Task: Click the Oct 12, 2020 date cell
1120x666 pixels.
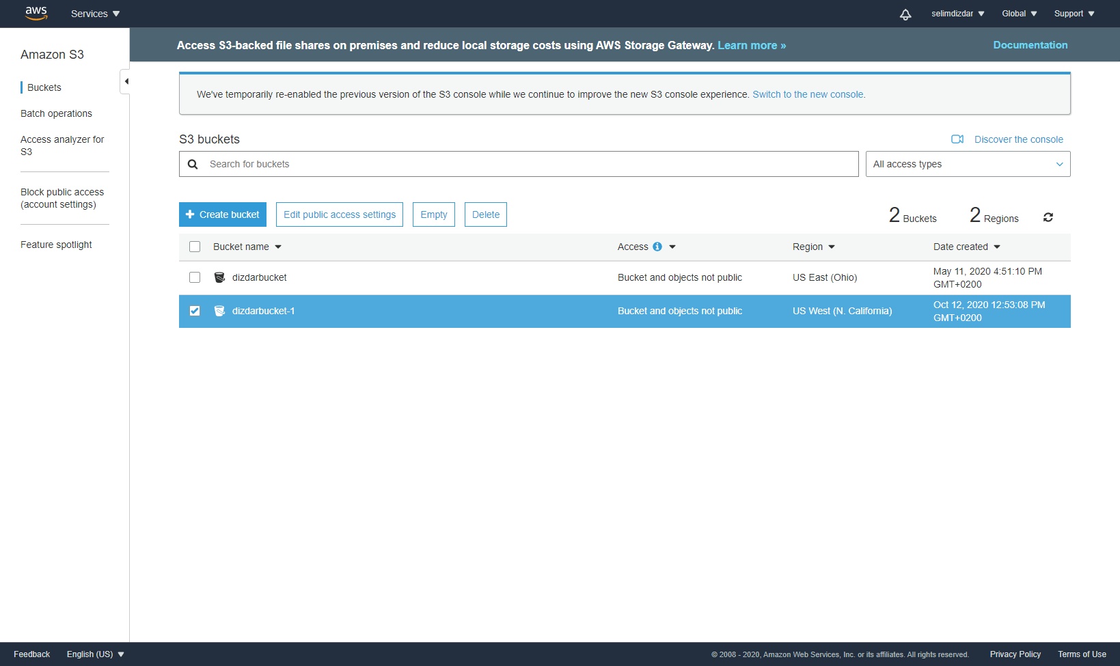Action: [989, 311]
